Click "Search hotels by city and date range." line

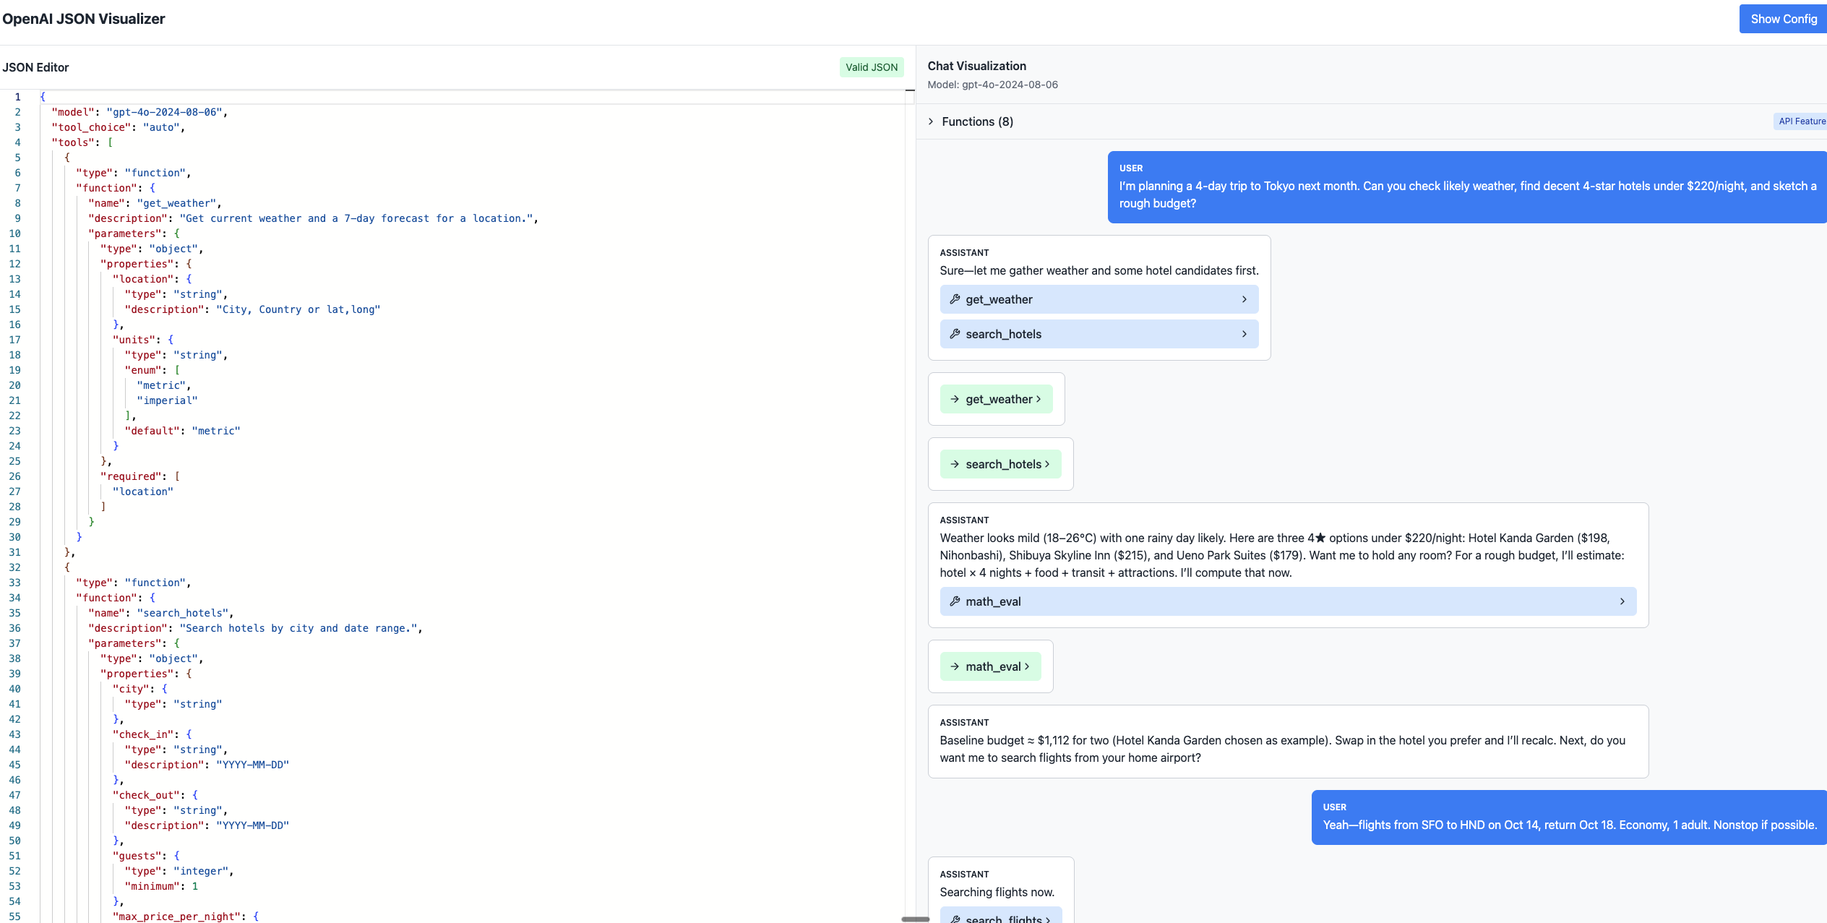255,628
